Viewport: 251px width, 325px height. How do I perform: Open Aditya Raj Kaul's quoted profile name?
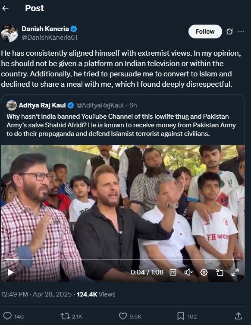tap(42, 105)
